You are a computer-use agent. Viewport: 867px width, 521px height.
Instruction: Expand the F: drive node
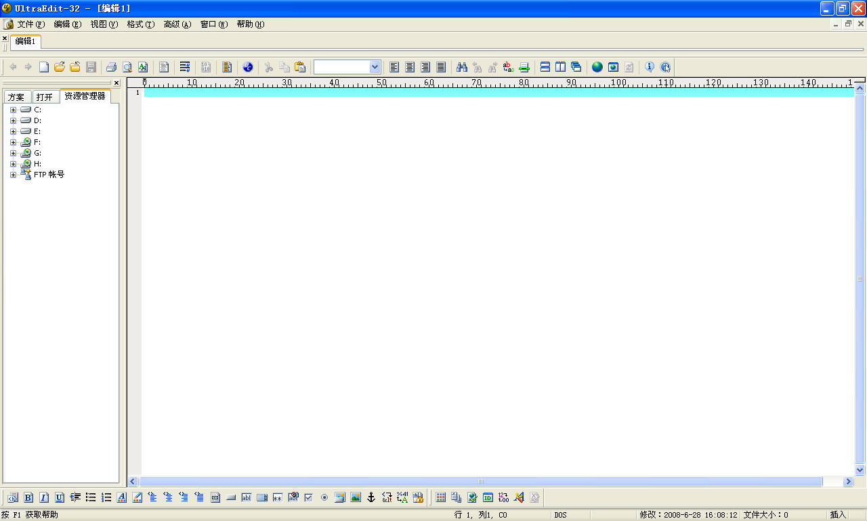point(13,142)
